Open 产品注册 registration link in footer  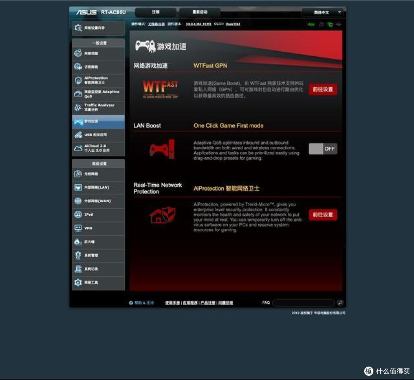pyautogui.click(x=208, y=303)
